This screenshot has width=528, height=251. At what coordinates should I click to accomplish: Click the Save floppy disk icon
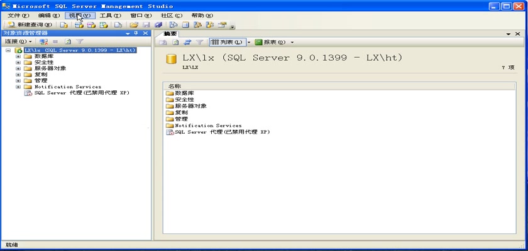[146, 24]
